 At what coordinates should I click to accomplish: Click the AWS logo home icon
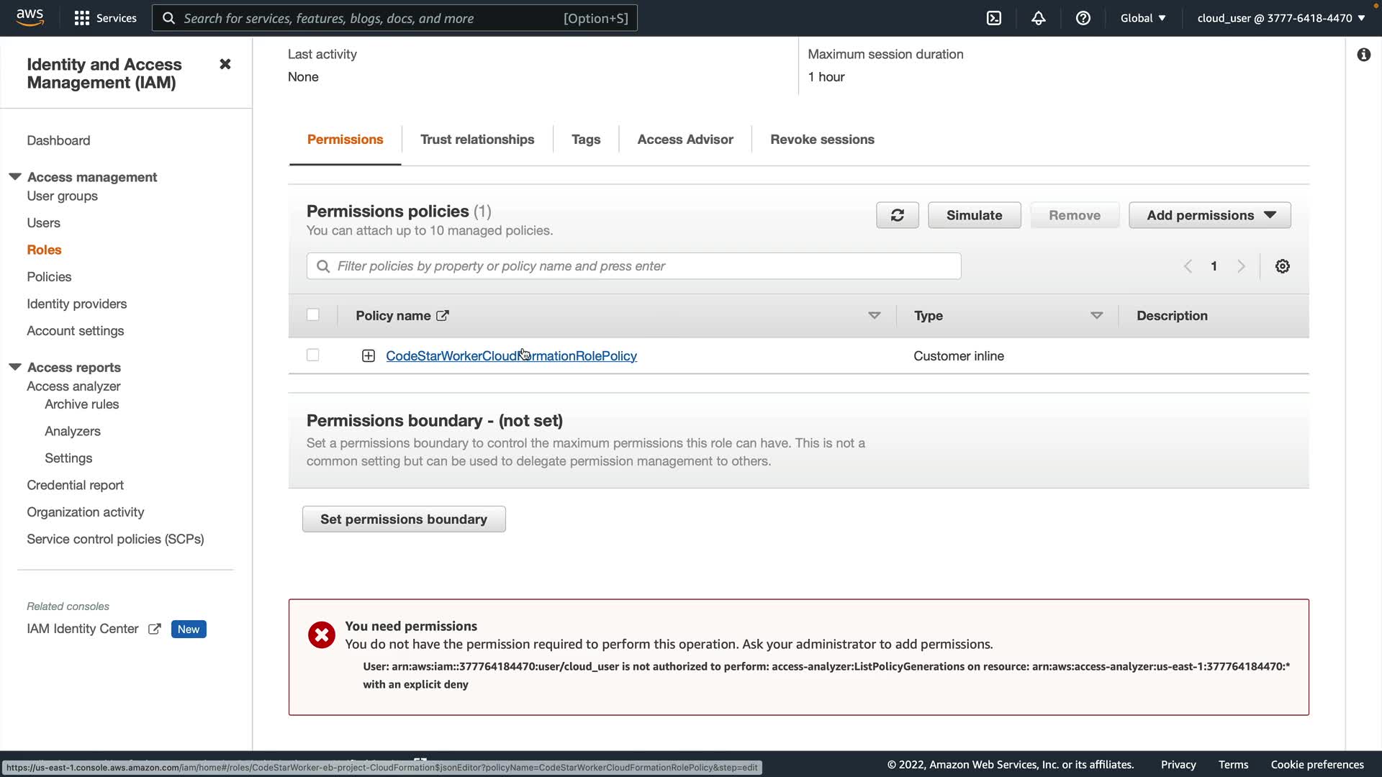[x=30, y=17]
